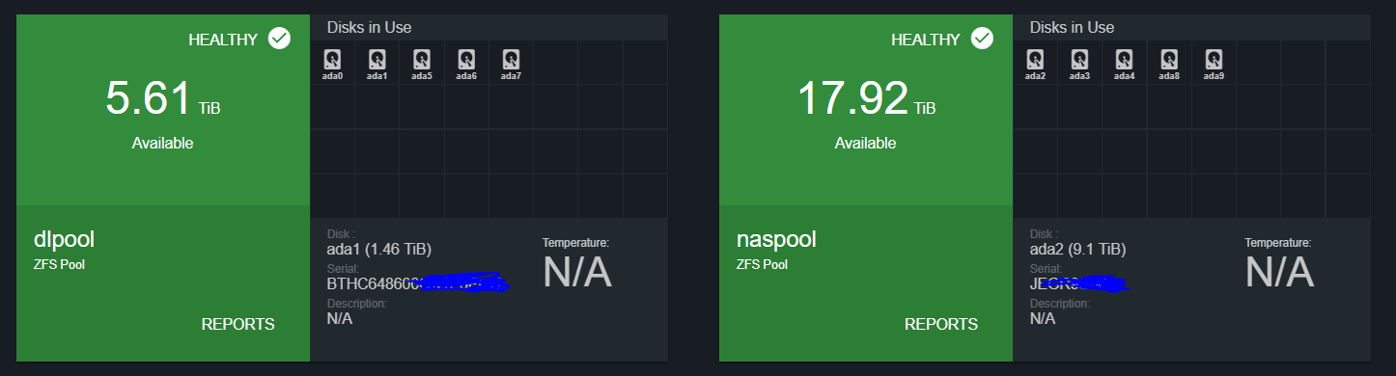Click the dlpool healthy checkmark icon
The image size is (1396, 376).
(x=279, y=39)
